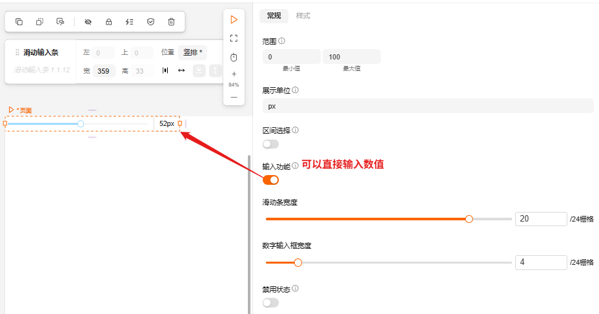Click the hide component eye icon
This screenshot has width=599, height=314.
point(88,22)
